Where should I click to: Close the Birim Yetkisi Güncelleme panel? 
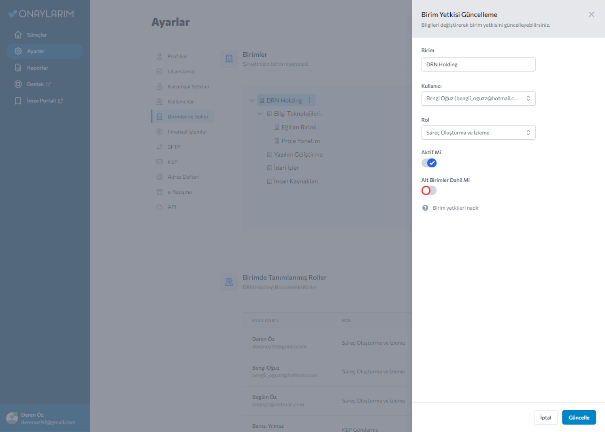point(591,14)
